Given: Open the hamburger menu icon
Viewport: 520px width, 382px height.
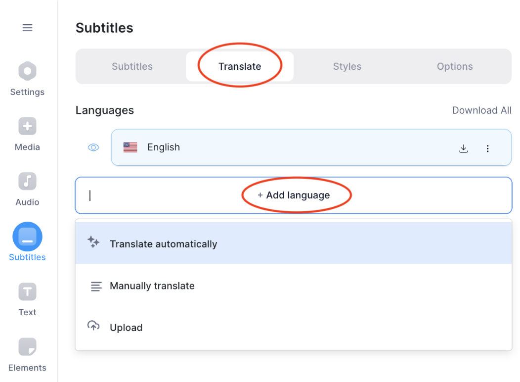Looking at the screenshot, I should pos(28,28).
